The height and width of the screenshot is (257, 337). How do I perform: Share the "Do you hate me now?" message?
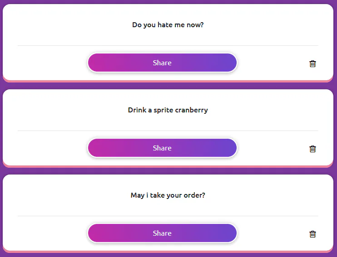[162, 63]
